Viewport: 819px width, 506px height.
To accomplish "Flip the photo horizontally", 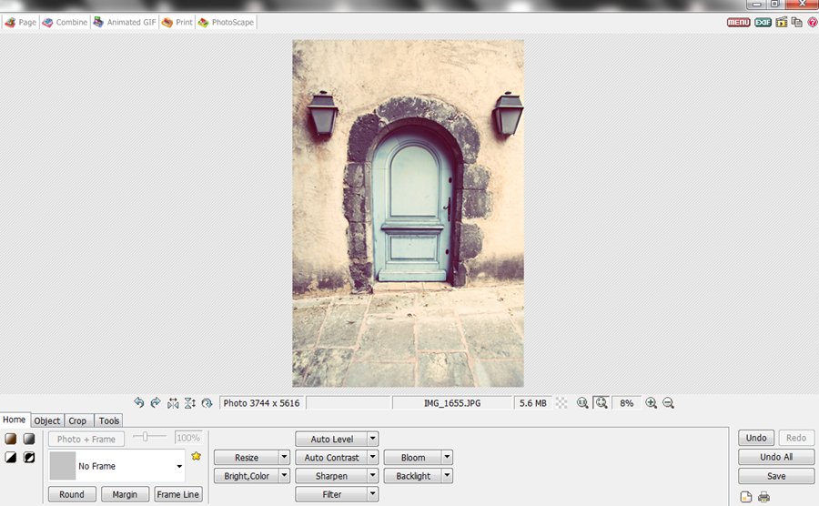I will [173, 403].
